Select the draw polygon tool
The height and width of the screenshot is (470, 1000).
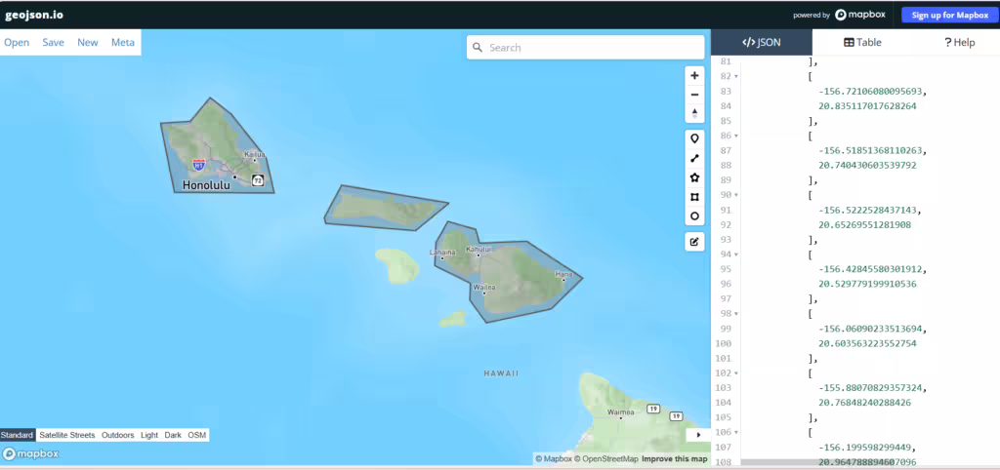(694, 177)
